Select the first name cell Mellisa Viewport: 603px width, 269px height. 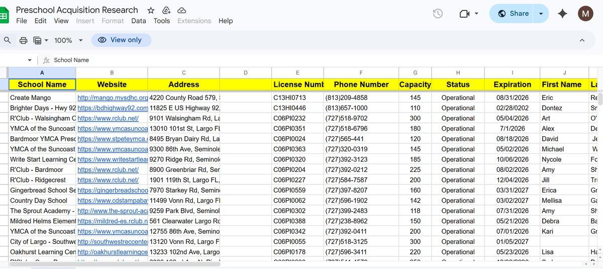point(564,201)
